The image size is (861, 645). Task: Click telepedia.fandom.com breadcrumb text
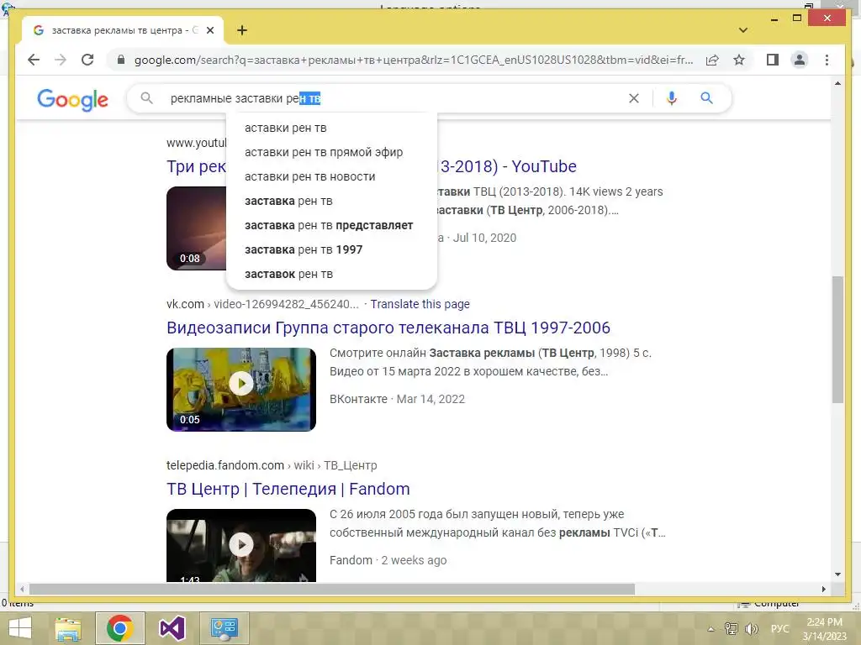pyautogui.click(x=272, y=465)
